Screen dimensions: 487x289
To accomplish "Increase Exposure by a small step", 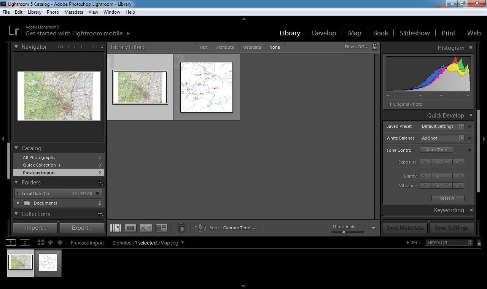I will pos(447,162).
